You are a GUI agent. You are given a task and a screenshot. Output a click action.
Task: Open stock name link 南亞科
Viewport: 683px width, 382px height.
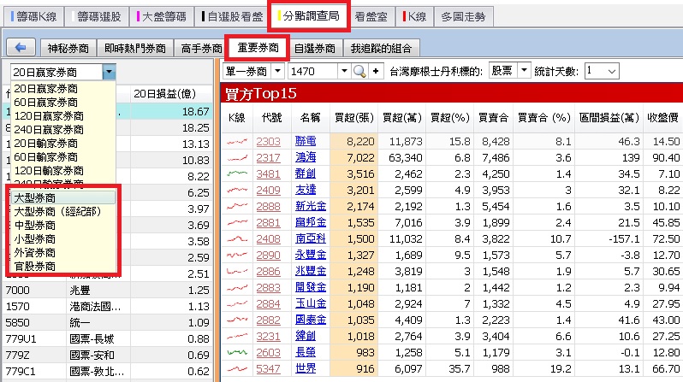click(310, 239)
